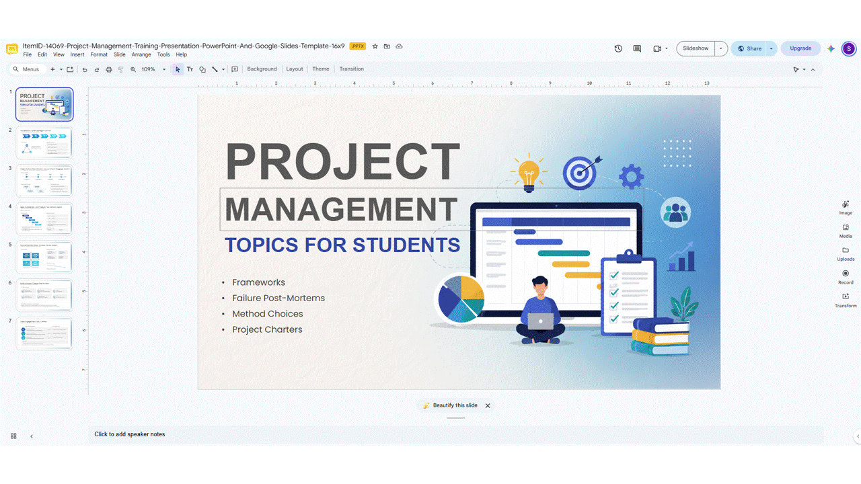Screen dimensions: 861x484
Task: Star this presentation
Action: point(375,46)
